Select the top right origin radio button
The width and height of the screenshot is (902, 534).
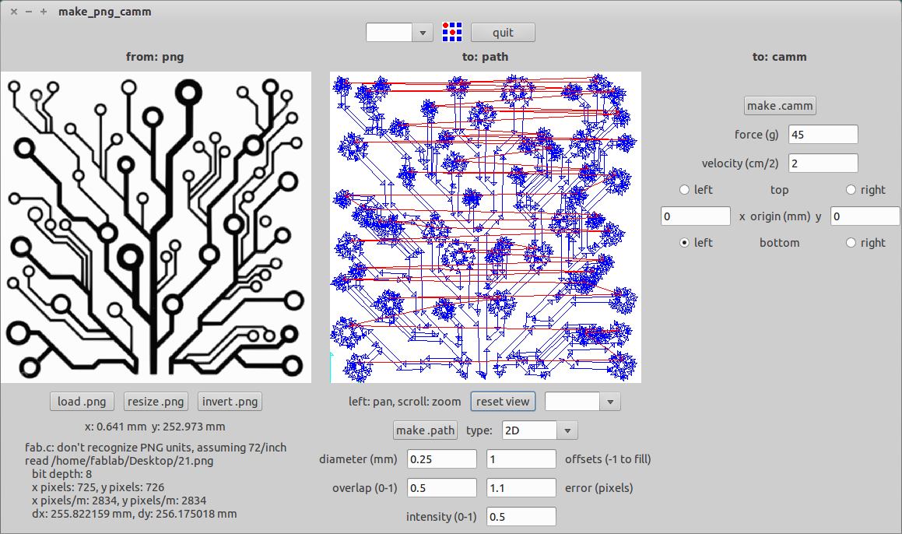[x=851, y=190]
